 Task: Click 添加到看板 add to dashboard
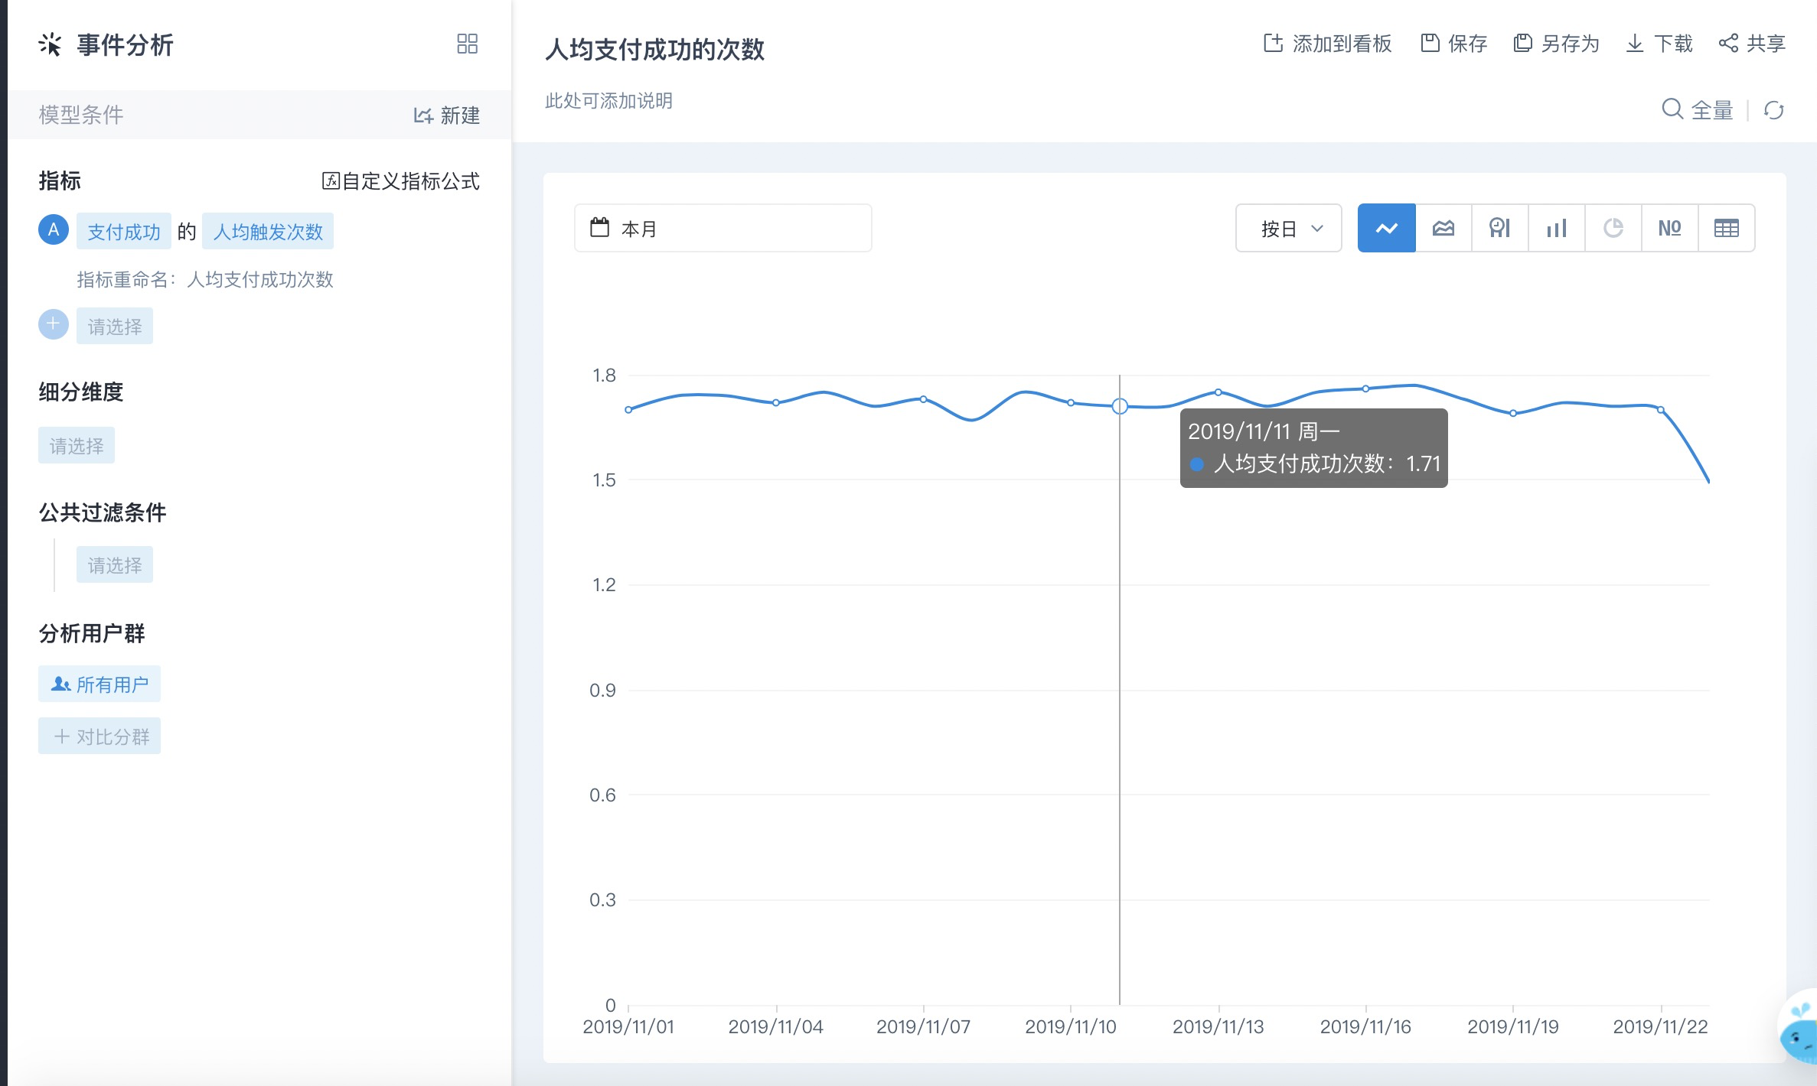click(1327, 44)
